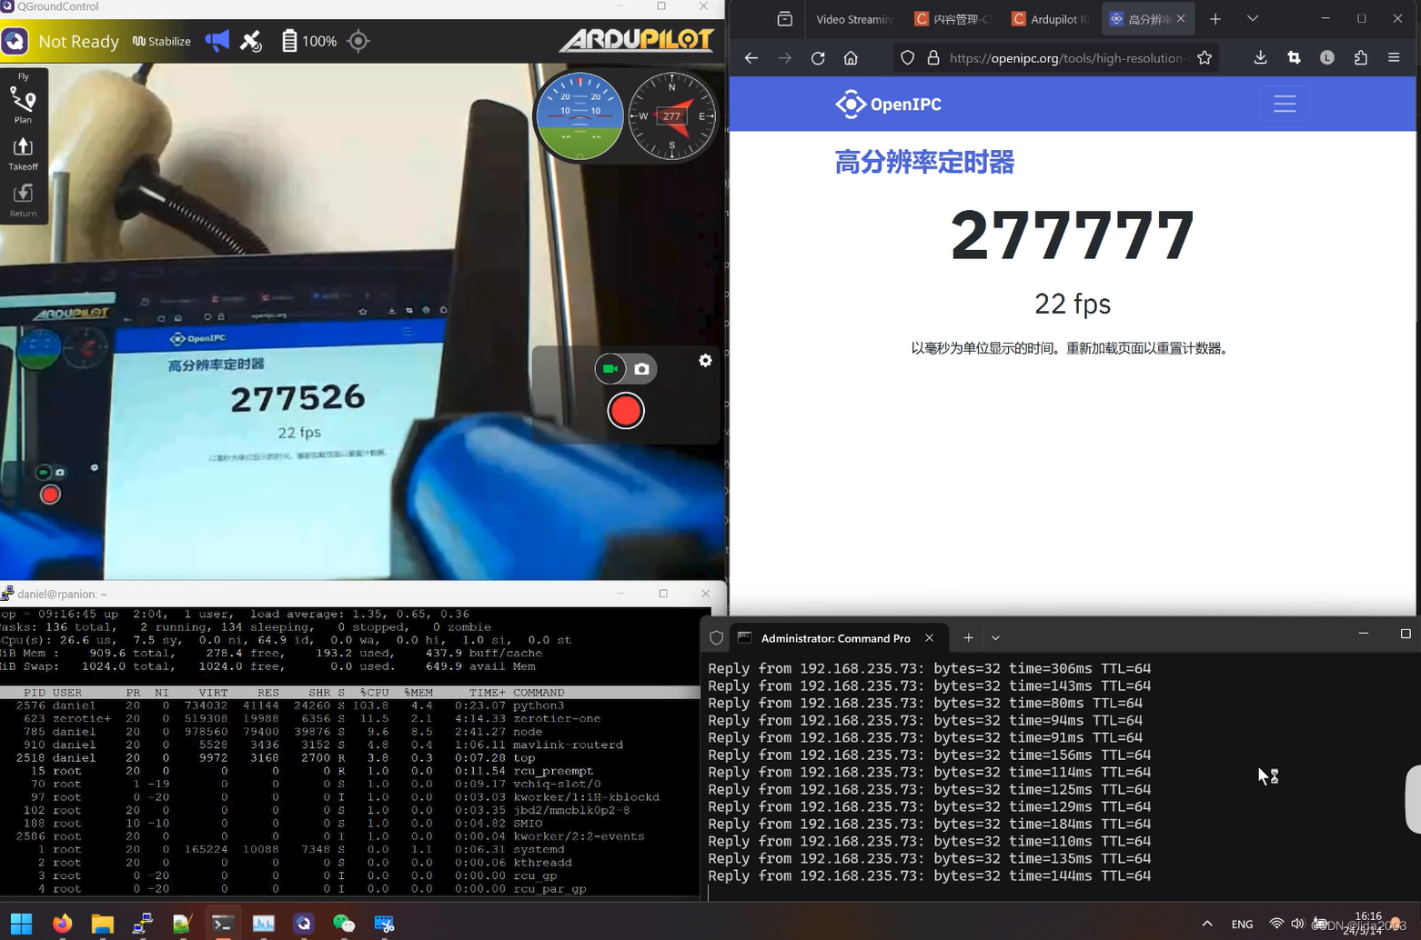1421x940 pixels.
Task: Switch to the Ardupilot browser tab
Action: [x=1052, y=19]
